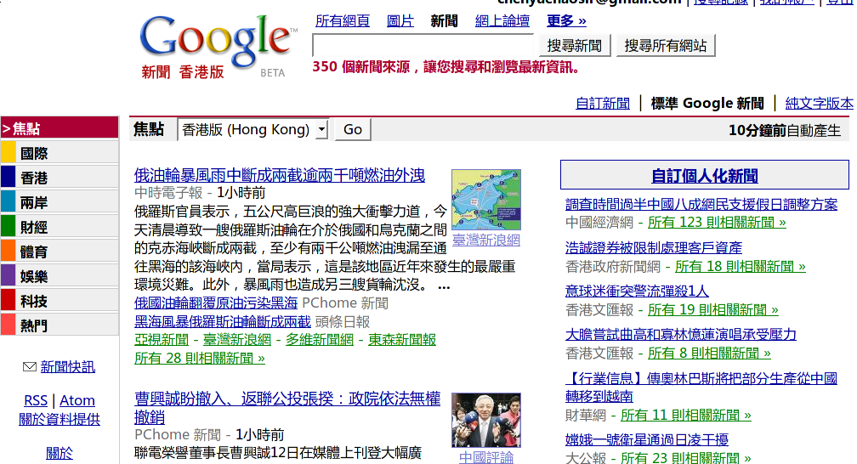This screenshot has height=464, width=857.
Task: Open the Atom feed link
Action: click(77, 400)
